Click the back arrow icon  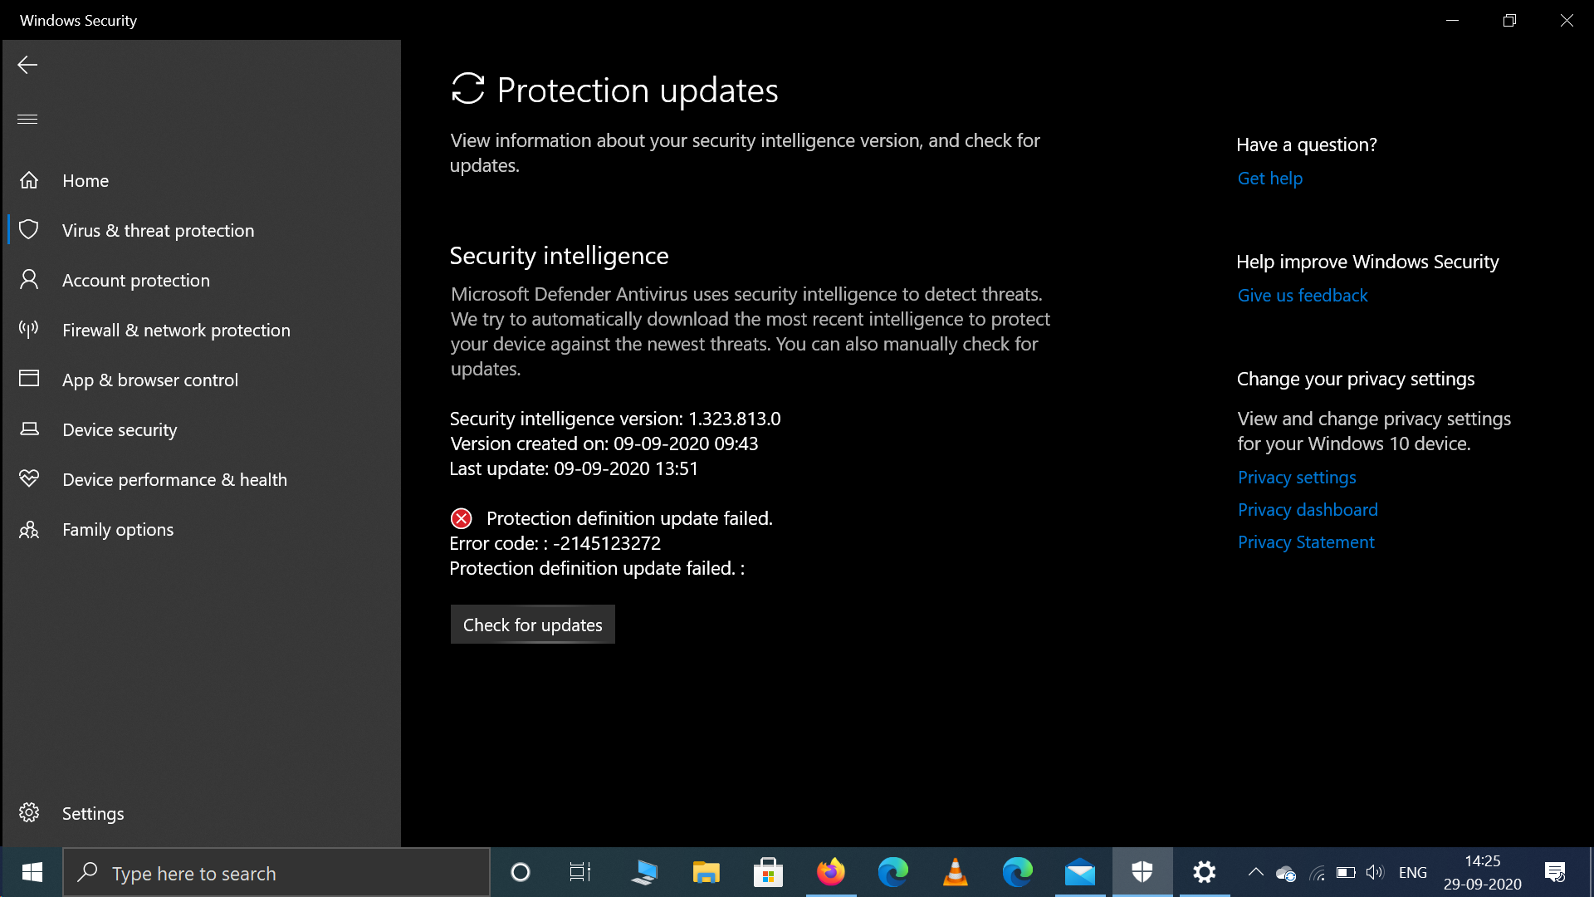(27, 65)
